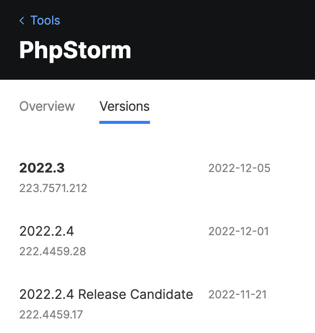The width and height of the screenshot is (315, 333).
Task: Click the back chevron icon beside Tools
Action: coord(22,21)
